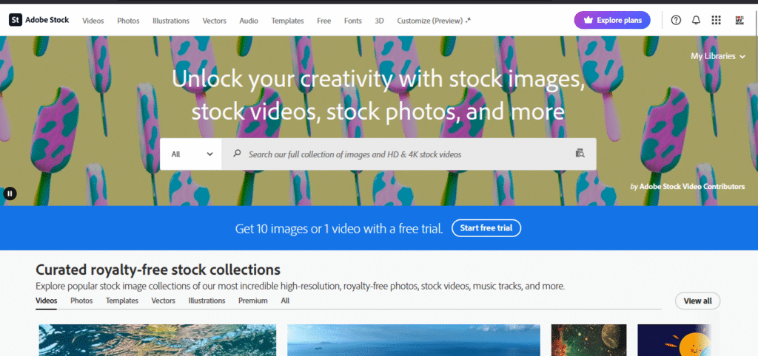
Task: Select the All collections tab
Action: (285, 301)
